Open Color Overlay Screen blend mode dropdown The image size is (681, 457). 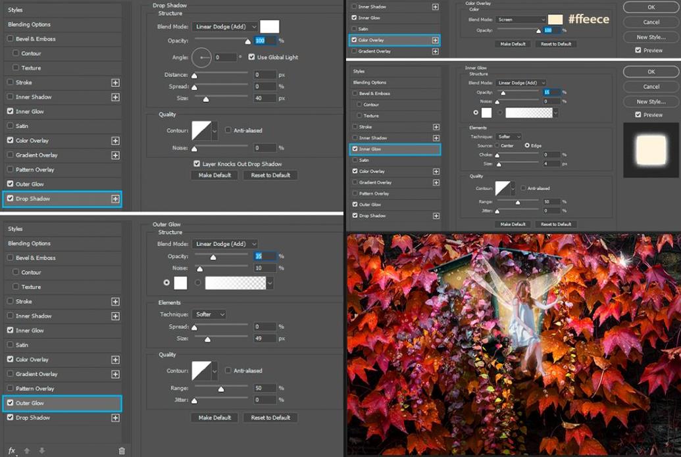pos(520,20)
